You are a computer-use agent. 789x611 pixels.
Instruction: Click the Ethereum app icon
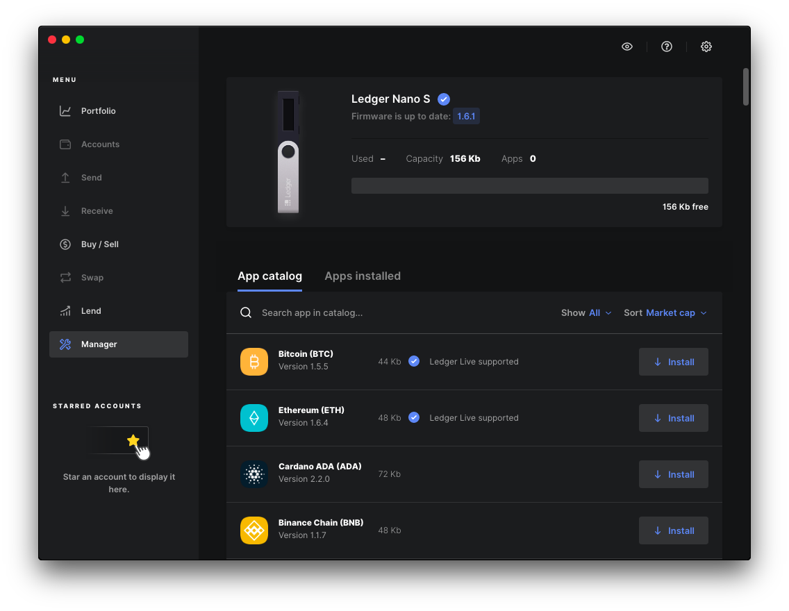point(254,418)
